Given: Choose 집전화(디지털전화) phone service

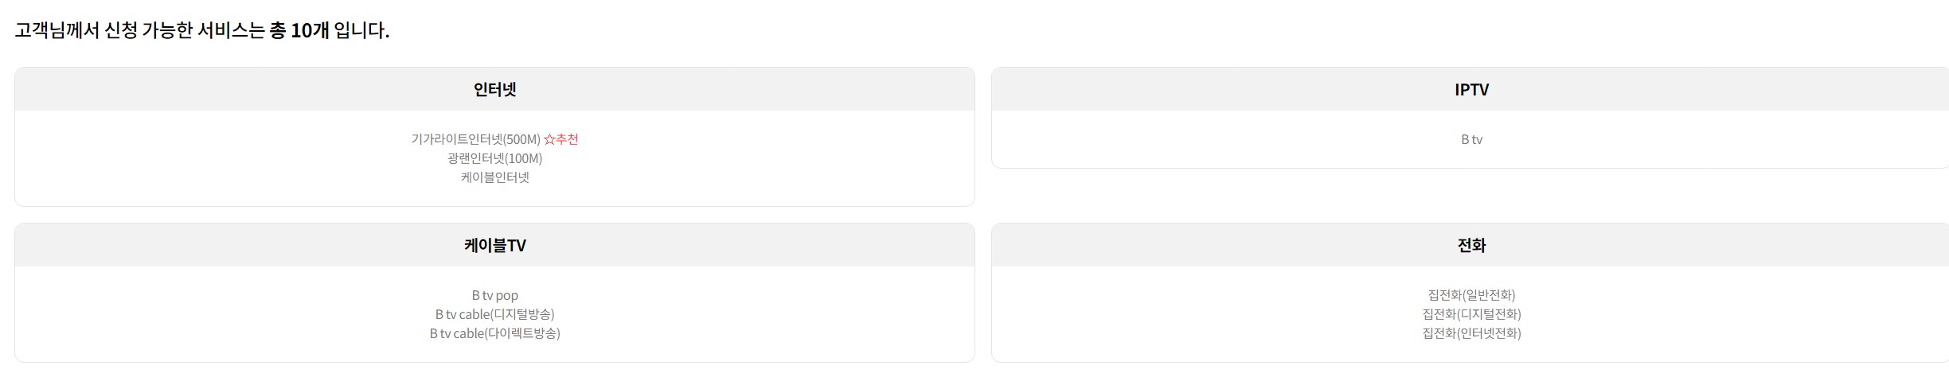Looking at the screenshot, I should tap(1471, 314).
